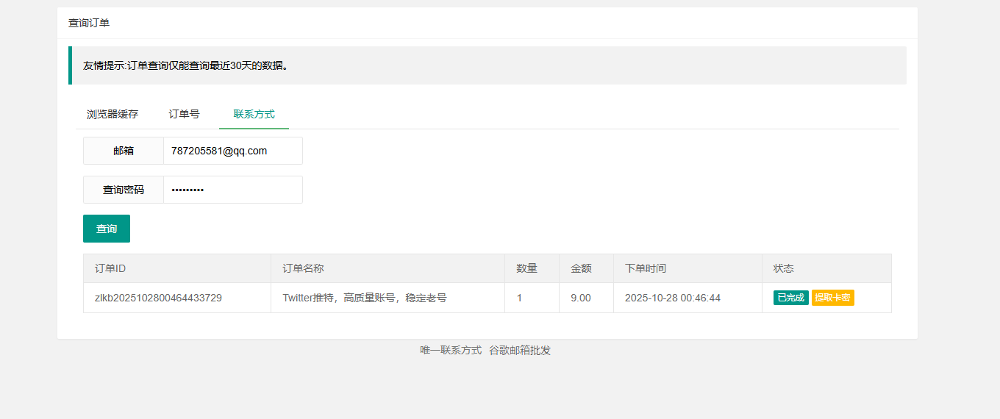The image size is (1000, 419).
Task: Select order ID zlkb2025102800464433729 cell
Action: (158, 298)
